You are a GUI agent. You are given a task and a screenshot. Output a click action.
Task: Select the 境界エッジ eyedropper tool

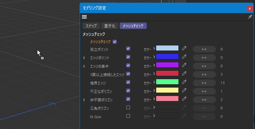[184, 82]
